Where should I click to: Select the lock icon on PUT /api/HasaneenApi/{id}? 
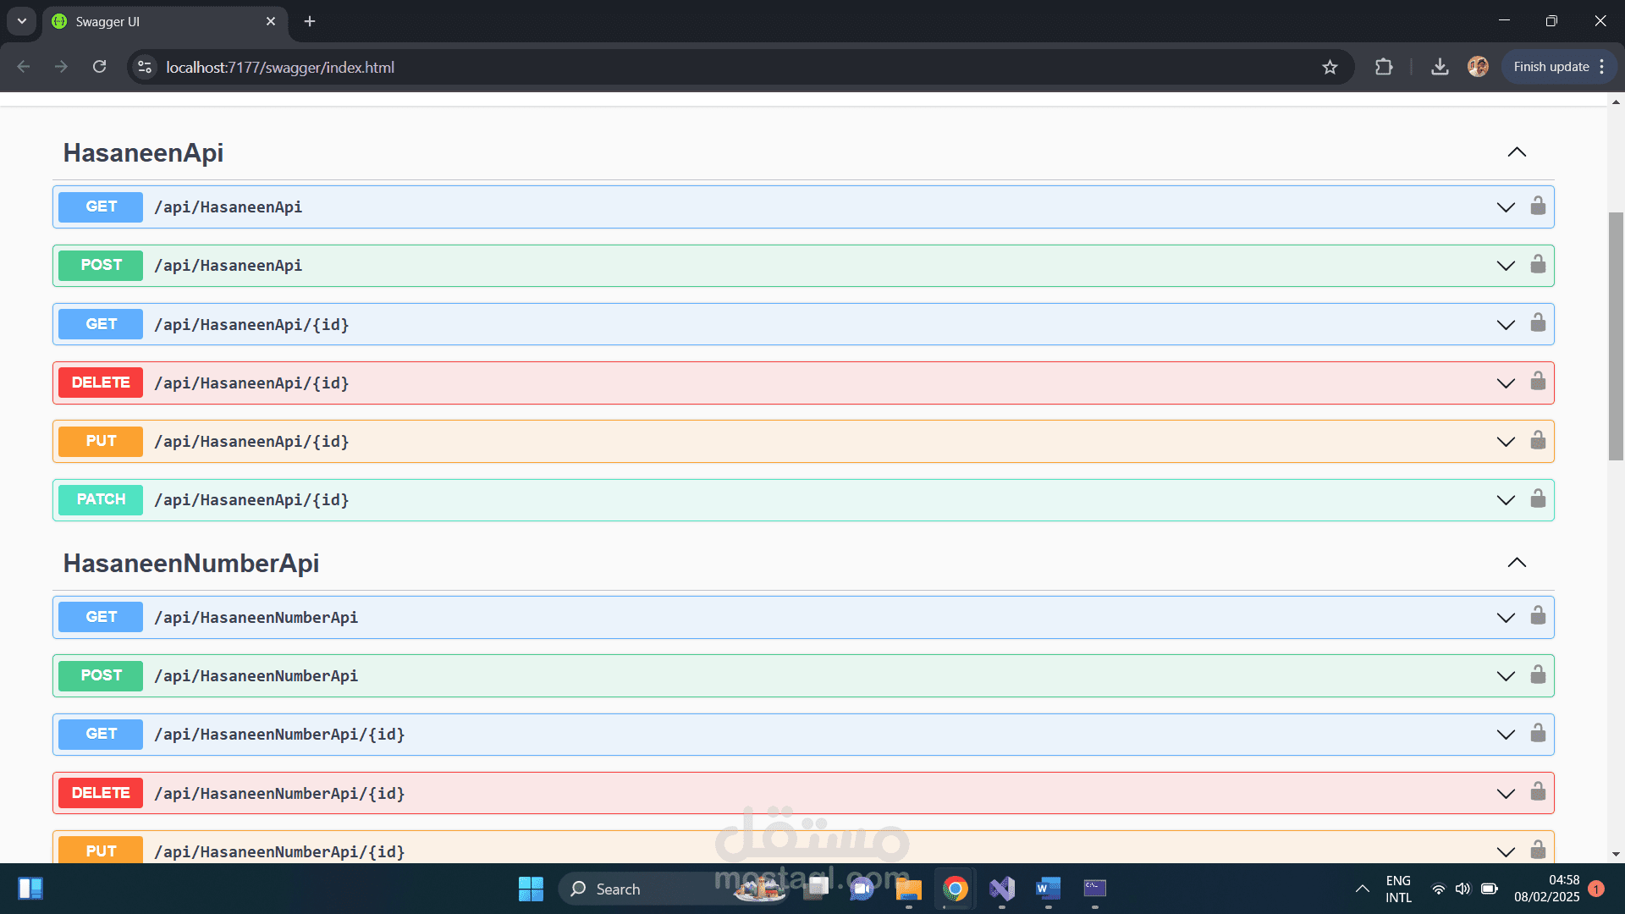pyautogui.click(x=1538, y=440)
